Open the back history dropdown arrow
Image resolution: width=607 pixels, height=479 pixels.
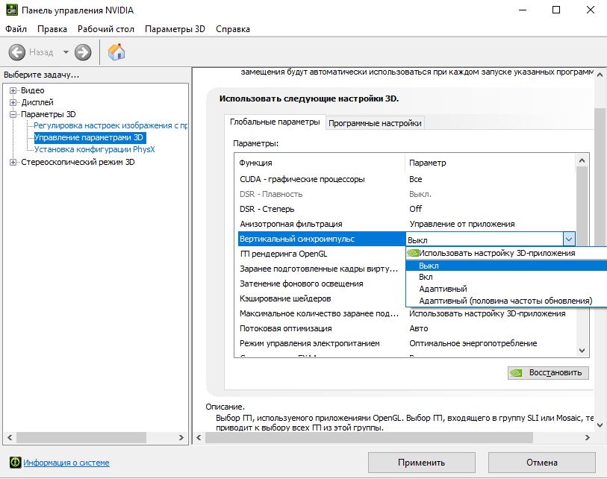(x=66, y=52)
